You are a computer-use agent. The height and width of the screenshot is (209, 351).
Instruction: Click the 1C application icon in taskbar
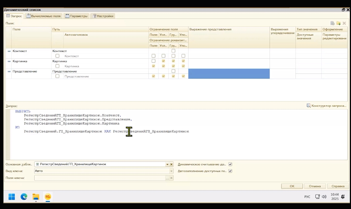(x=48, y=197)
